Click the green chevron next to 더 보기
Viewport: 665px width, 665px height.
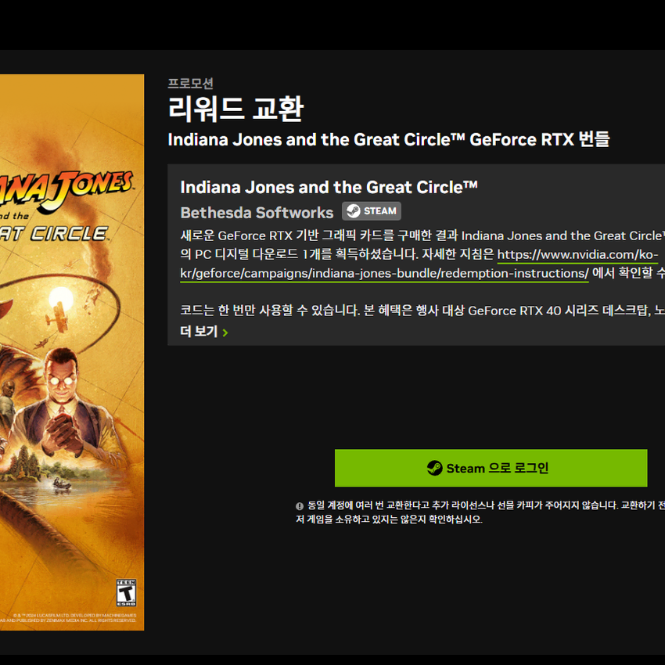pos(225,332)
